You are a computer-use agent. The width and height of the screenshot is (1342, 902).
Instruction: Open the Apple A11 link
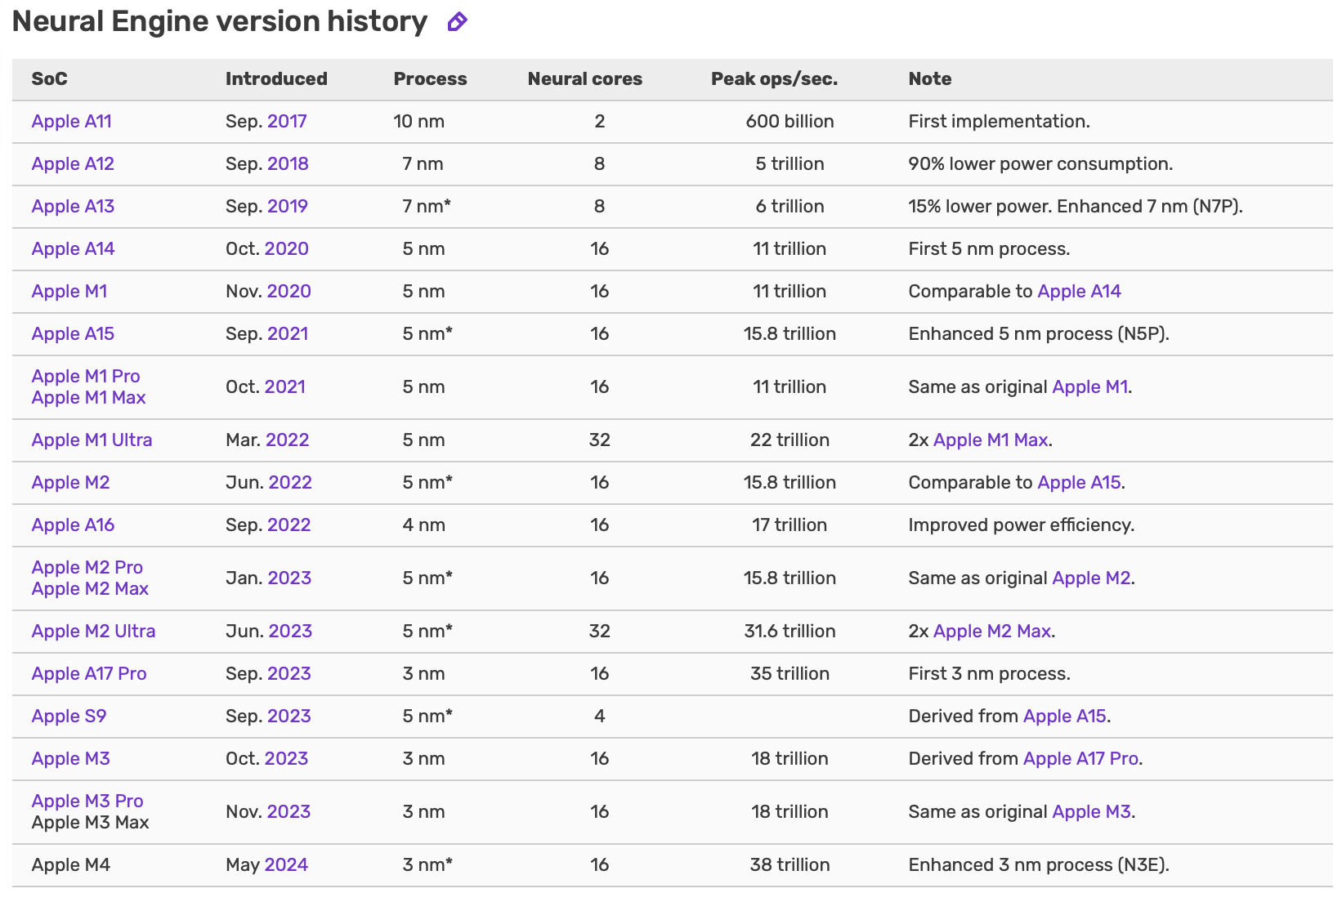pyautogui.click(x=71, y=122)
